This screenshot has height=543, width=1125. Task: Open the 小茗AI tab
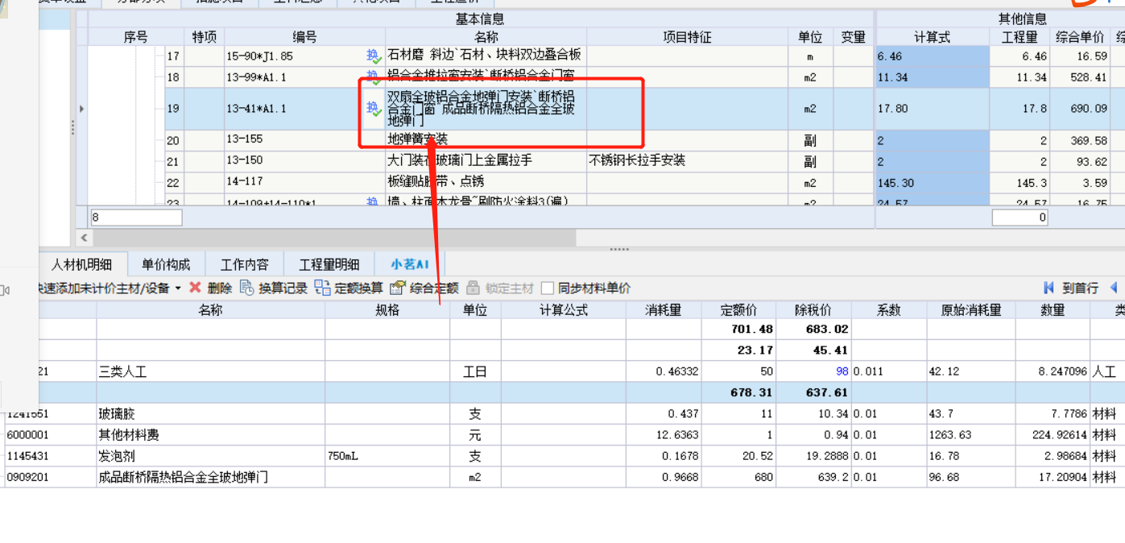[410, 263]
